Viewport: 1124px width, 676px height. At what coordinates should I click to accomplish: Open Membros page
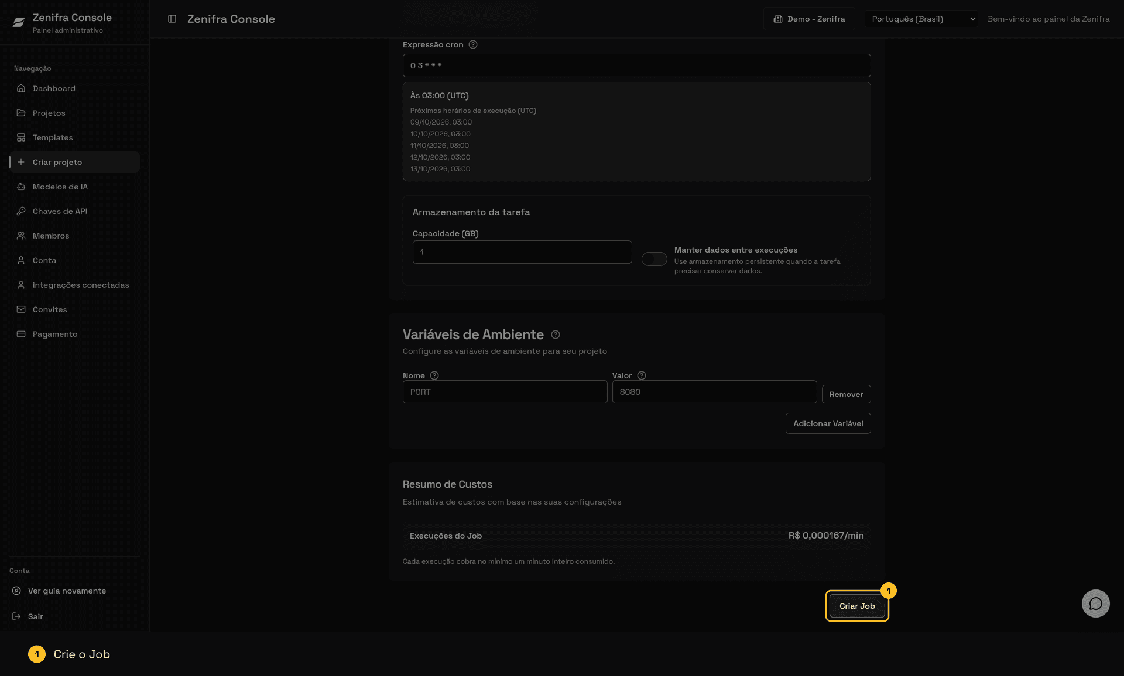coord(75,236)
